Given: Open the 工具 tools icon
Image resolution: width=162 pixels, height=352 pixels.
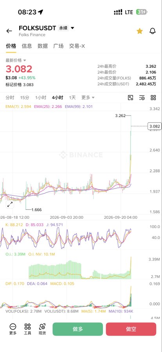Looking at the screenshot, I should pos(28,329).
